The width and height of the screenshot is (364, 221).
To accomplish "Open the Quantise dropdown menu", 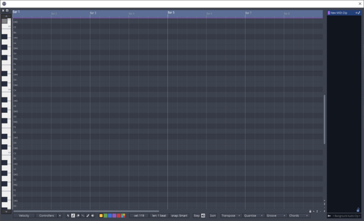I will coord(254,216).
